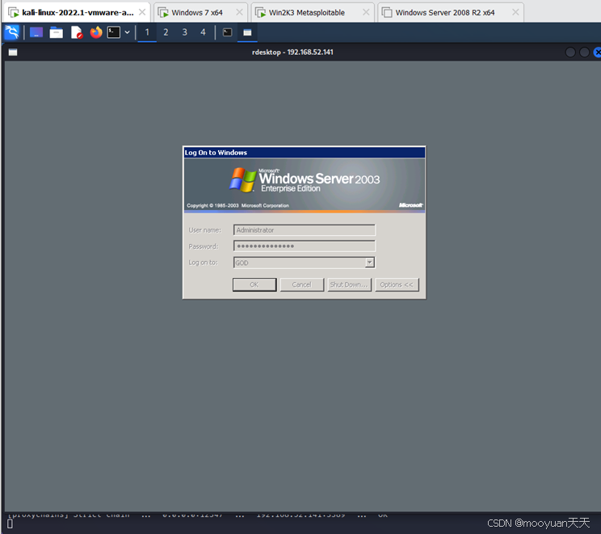601x534 pixels.
Task: Click OK in the logon dialog
Action: point(254,284)
